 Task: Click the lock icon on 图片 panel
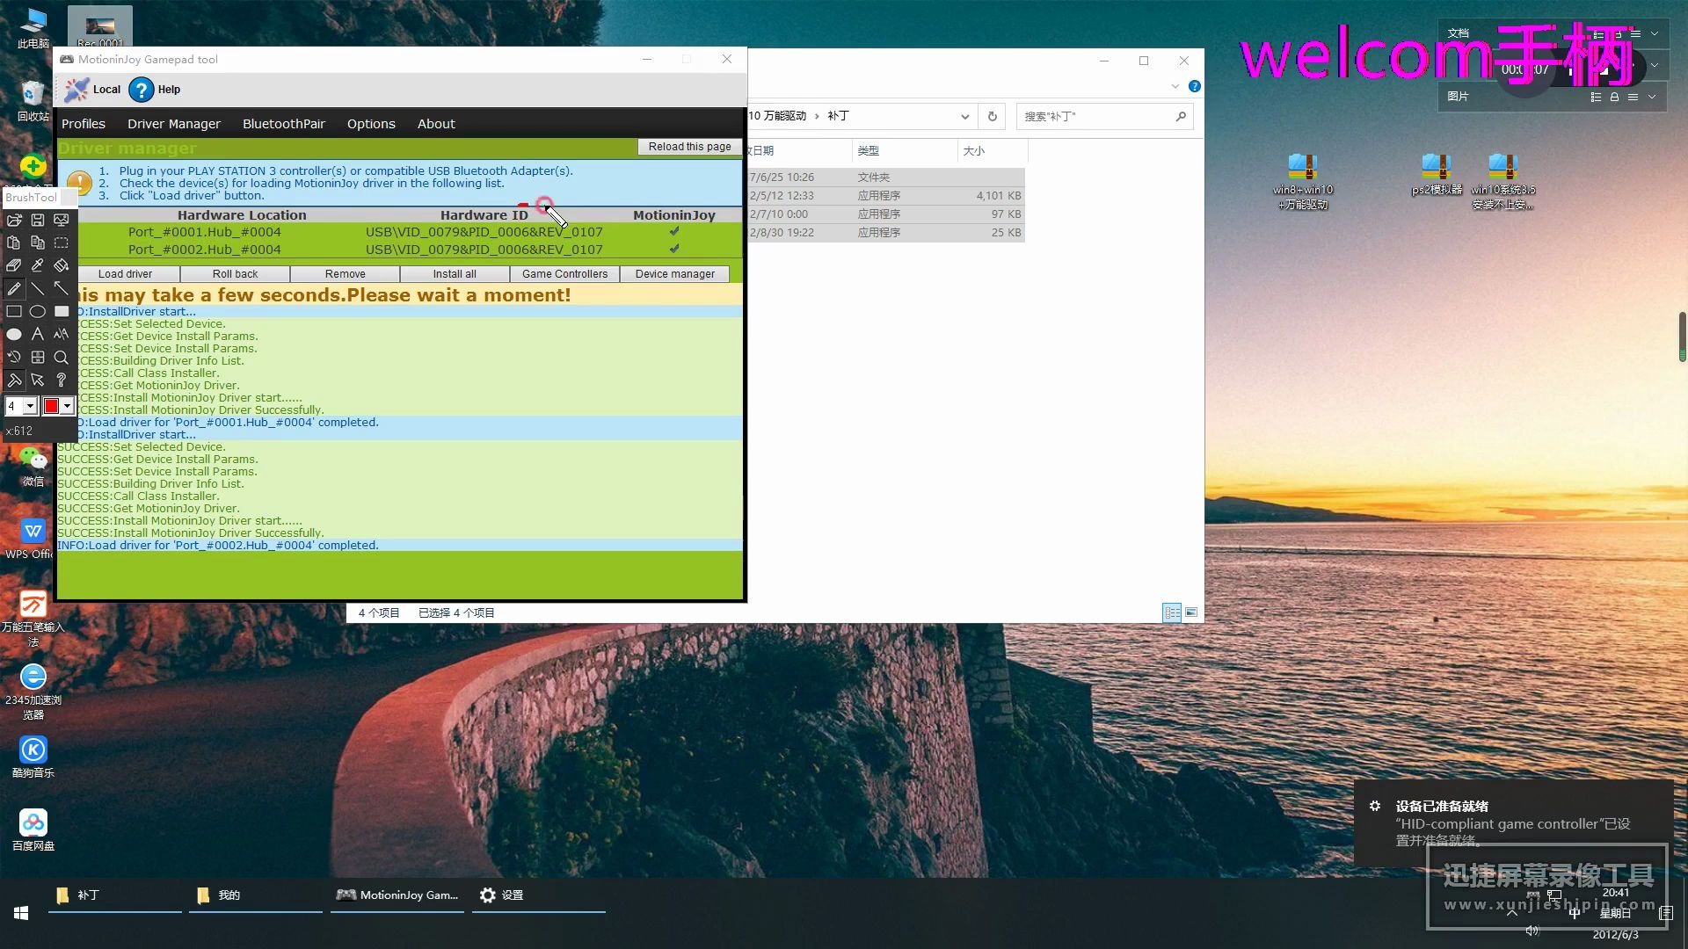pyautogui.click(x=1614, y=97)
